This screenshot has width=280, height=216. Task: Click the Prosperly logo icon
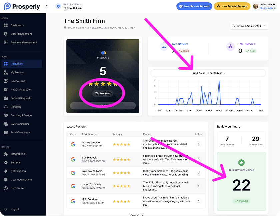(x=7, y=6)
